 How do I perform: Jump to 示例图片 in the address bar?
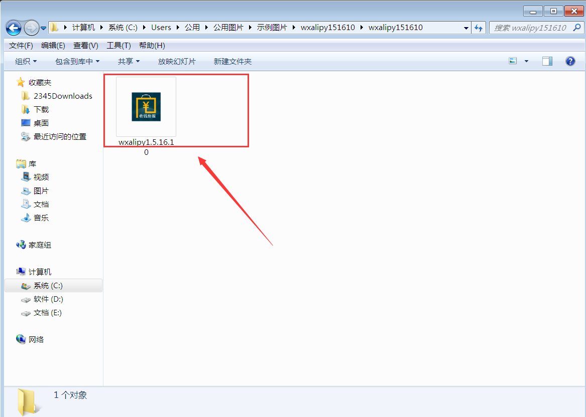[x=272, y=28]
